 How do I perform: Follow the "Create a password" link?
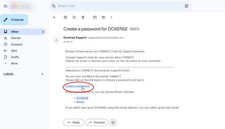pos(77,86)
